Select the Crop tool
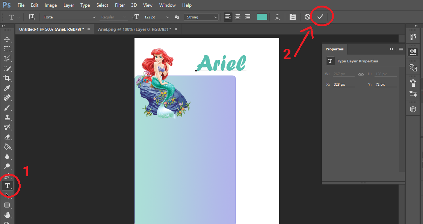Image resolution: width=423 pixels, height=224 pixels. click(x=7, y=78)
